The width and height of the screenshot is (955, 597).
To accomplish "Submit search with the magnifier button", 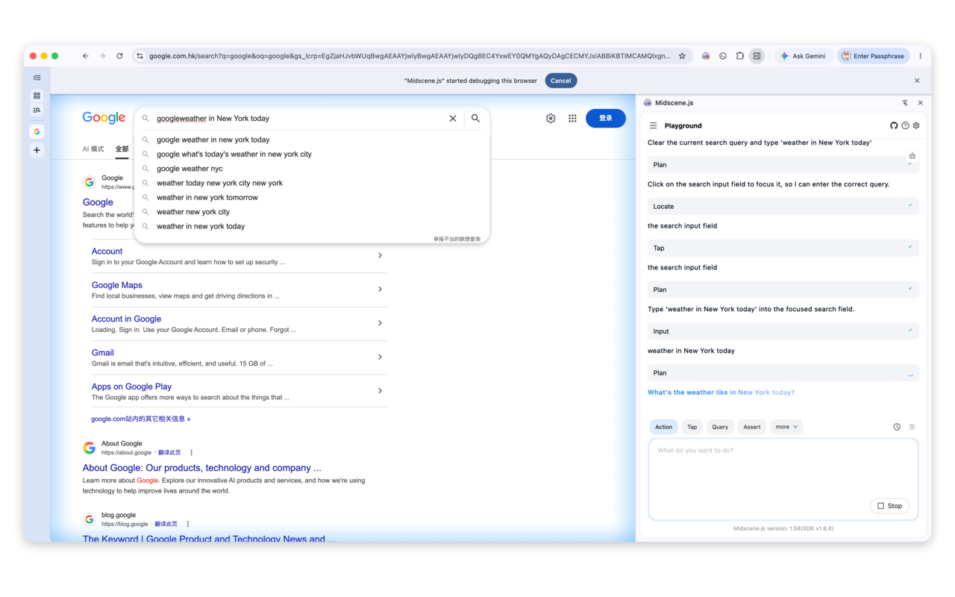I will click(x=475, y=118).
